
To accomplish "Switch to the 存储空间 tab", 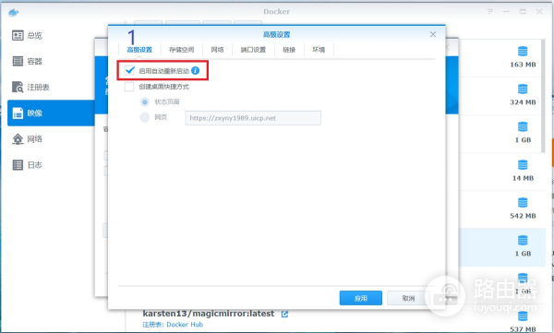I will point(182,50).
